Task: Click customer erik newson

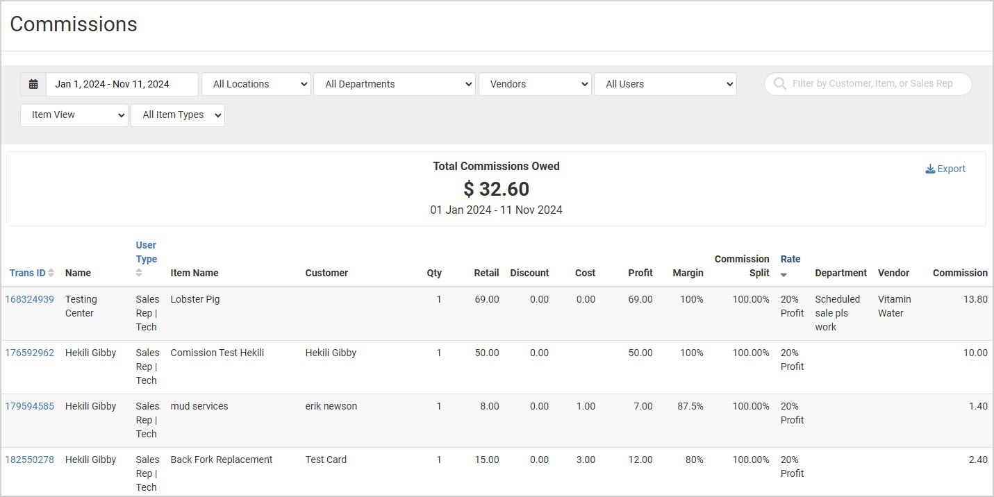Action: tap(331, 406)
